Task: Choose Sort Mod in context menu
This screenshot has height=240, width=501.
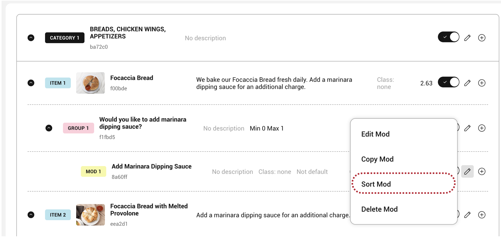Action: [x=376, y=184]
